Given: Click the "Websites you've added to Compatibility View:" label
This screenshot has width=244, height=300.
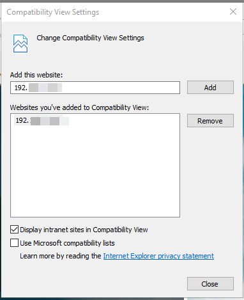Looking at the screenshot, I should pyautogui.click(x=79, y=107).
